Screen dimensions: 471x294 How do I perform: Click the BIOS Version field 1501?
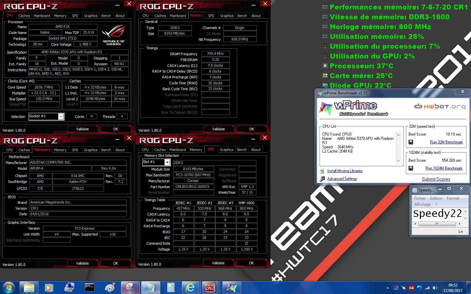tap(78, 208)
